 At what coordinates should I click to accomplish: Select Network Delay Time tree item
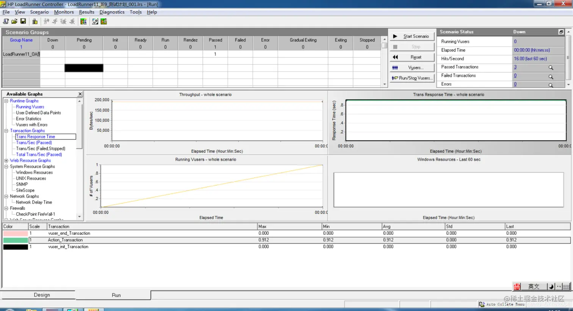tap(34, 202)
